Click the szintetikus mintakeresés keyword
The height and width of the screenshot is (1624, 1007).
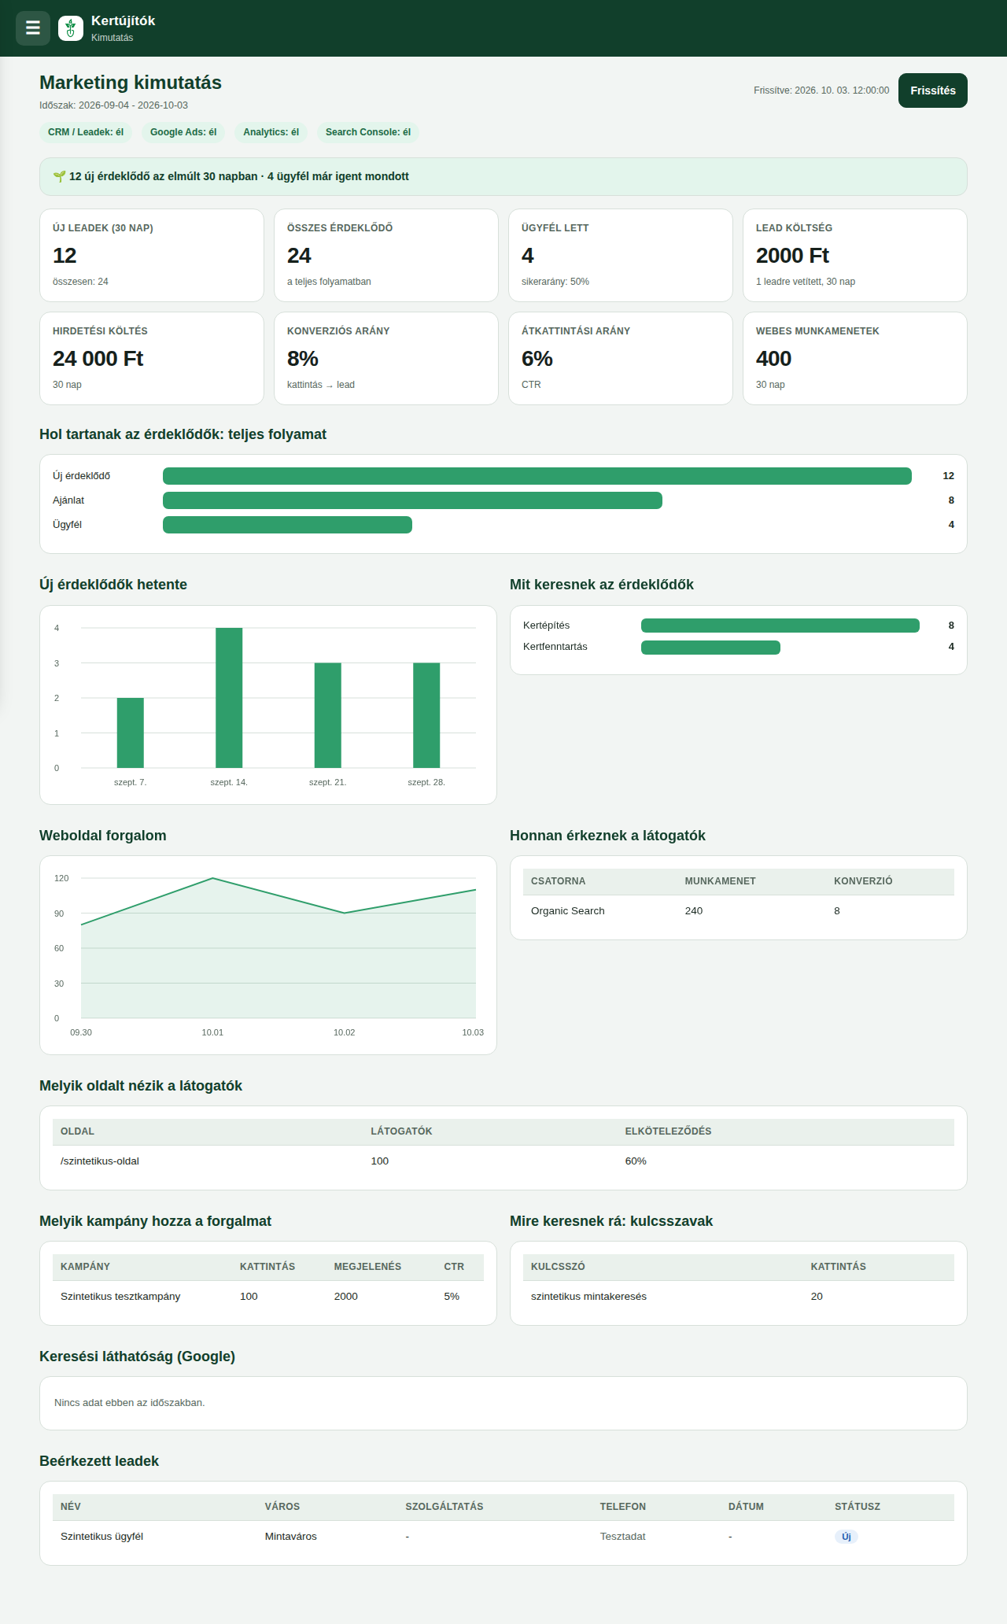(x=588, y=1297)
